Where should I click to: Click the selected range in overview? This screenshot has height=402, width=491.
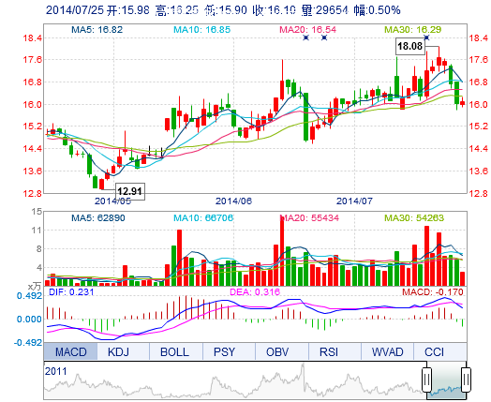click(x=446, y=380)
